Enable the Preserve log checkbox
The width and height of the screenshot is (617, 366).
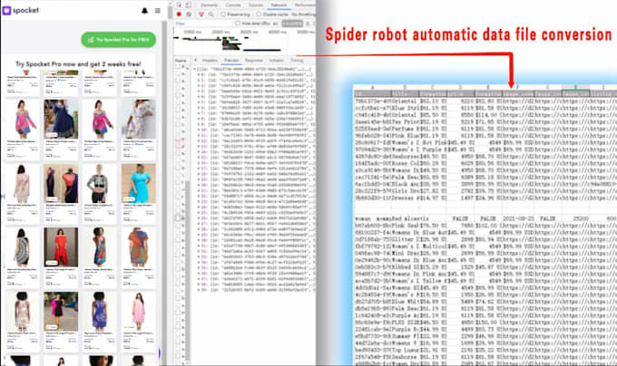[223, 14]
